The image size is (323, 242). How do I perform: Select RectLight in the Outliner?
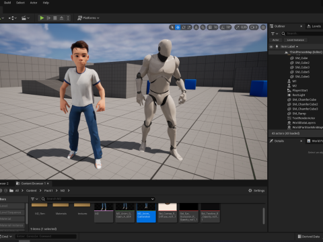click(299, 95)
